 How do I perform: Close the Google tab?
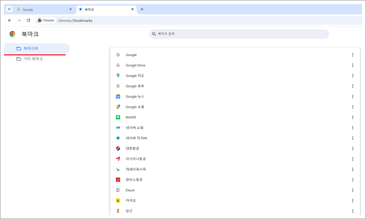click(70, 9)
